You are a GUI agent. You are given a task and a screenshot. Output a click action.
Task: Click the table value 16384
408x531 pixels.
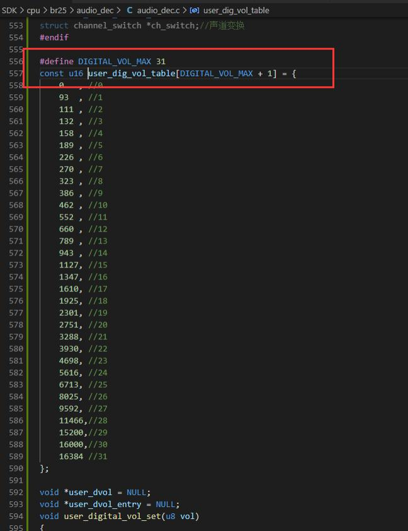pyautogui.click(x=71, y=457)
